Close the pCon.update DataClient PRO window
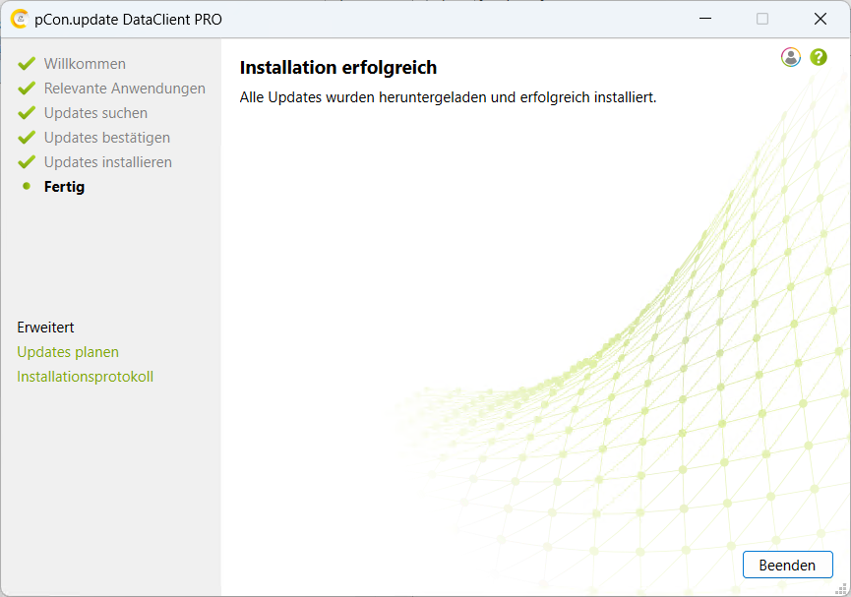851x597 pixels. coord(821,19)
